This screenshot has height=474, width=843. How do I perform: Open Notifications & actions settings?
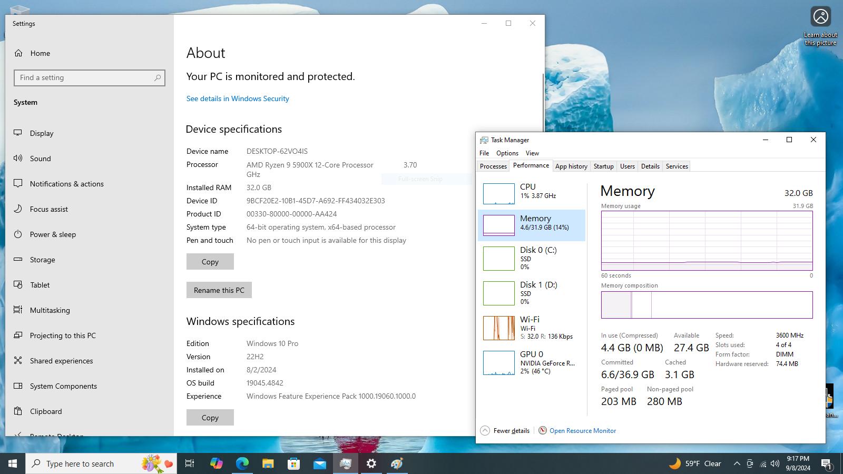click(x=90, y=184)
